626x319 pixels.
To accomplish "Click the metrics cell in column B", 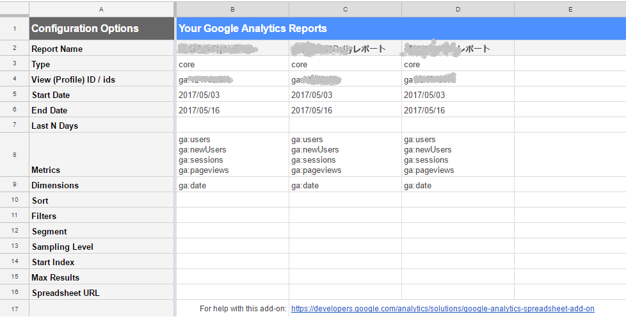I will click(232, 155).
